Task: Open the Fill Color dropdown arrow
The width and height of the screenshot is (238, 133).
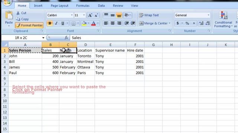Action: coord(89,23)
